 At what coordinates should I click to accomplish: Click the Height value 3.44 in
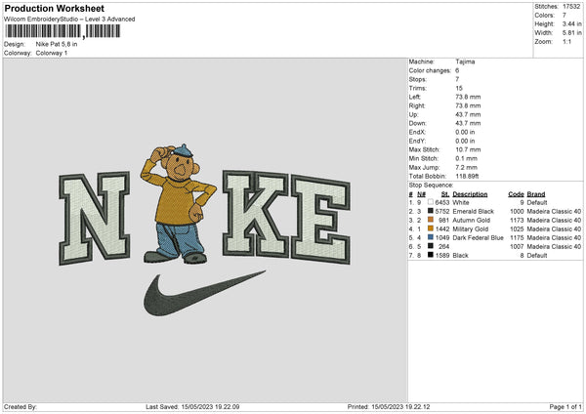tap(571, 23)
